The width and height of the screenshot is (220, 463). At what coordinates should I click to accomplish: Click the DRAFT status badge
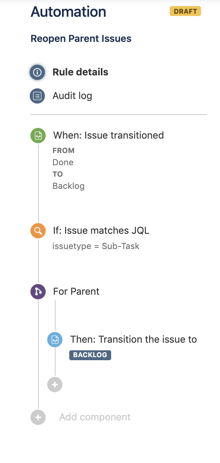coord(185,11)
